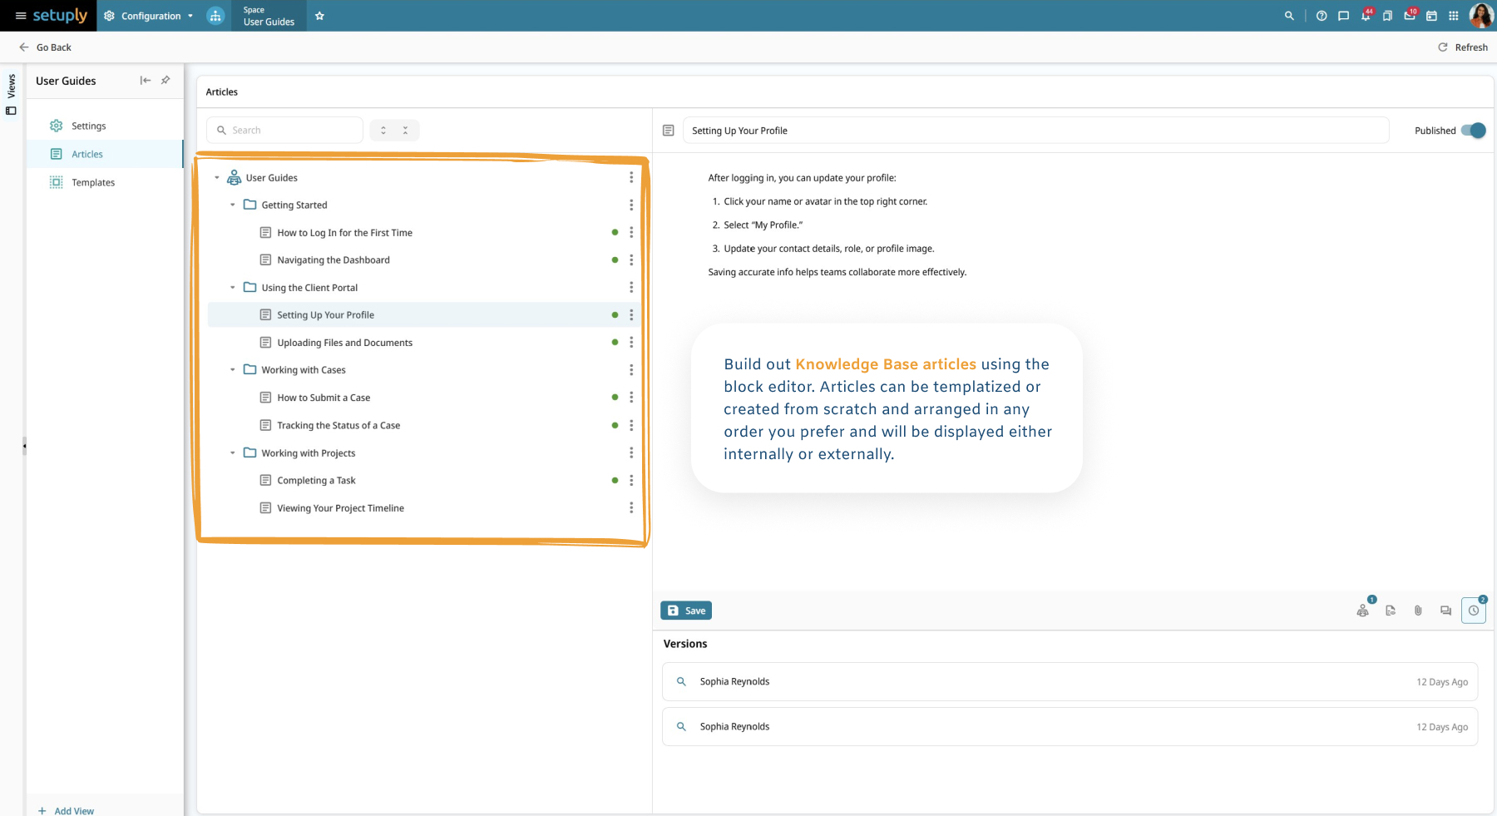Collapse the Working with Projects folder
1497x816 pixels.
[233, 453]
